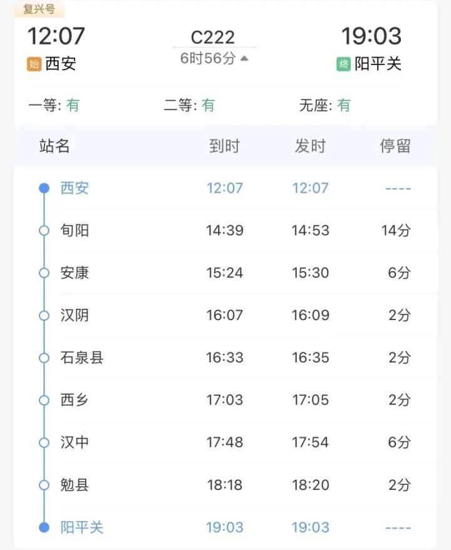Click the 到时 column header
The width and height of the screenshot is (451, 550).
pyautogui.click(x=224, y=146)
